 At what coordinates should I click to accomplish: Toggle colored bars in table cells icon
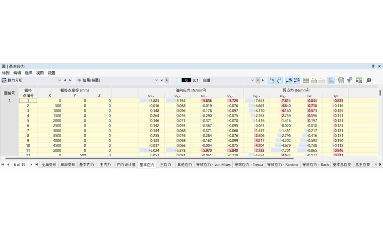click(331, 80)
